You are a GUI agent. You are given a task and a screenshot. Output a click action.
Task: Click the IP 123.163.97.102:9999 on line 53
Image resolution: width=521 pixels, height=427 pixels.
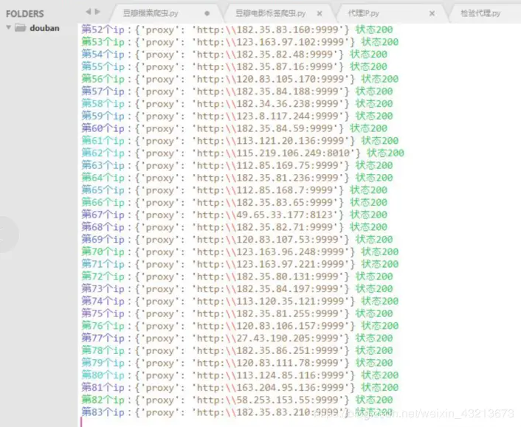point(290,42)
